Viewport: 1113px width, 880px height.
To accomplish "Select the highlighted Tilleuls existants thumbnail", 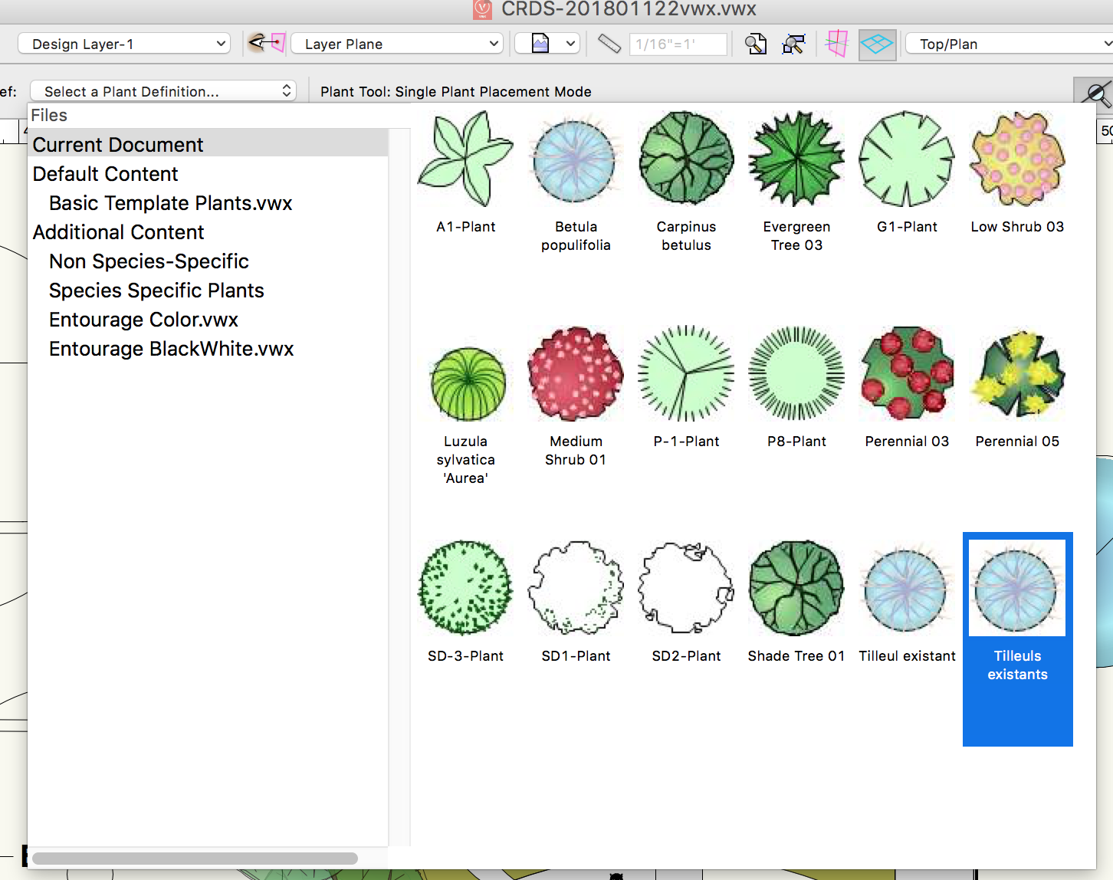I will (1016, 587).
